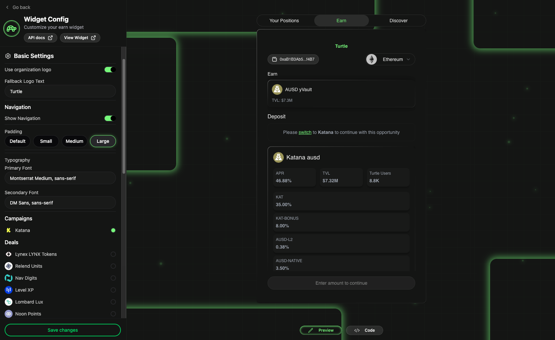Click the Noon Points logo icon

click(9, 314)
